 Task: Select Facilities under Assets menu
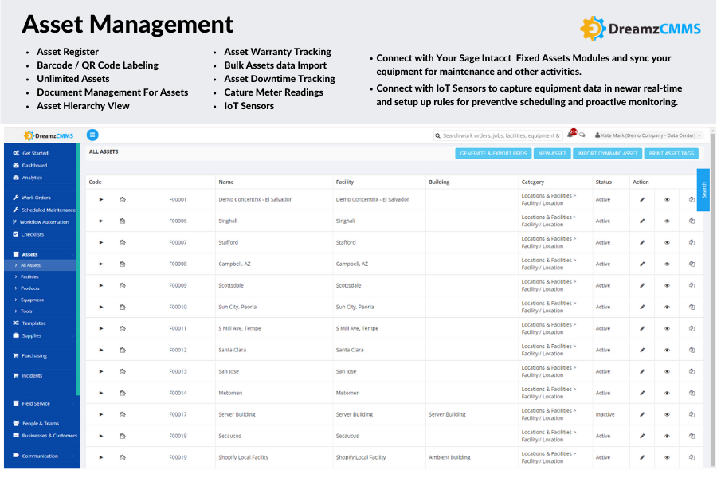29,276
